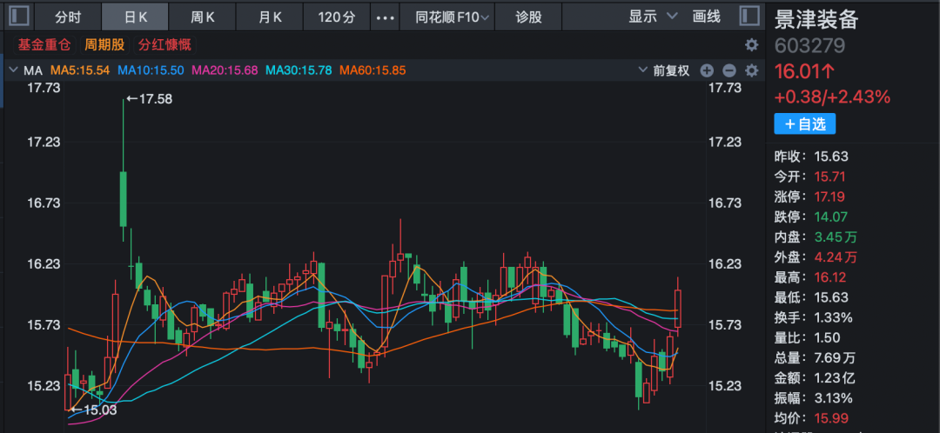Click the 诊股 button
The width and height of the screenshot is (940, 433).
click(527, 17)
